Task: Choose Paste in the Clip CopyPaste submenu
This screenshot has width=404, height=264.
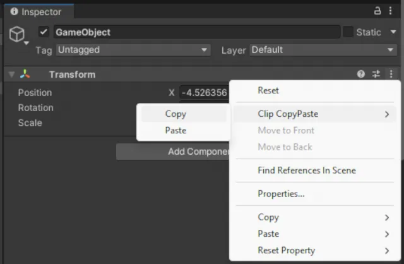Action: tap(184, 131)
